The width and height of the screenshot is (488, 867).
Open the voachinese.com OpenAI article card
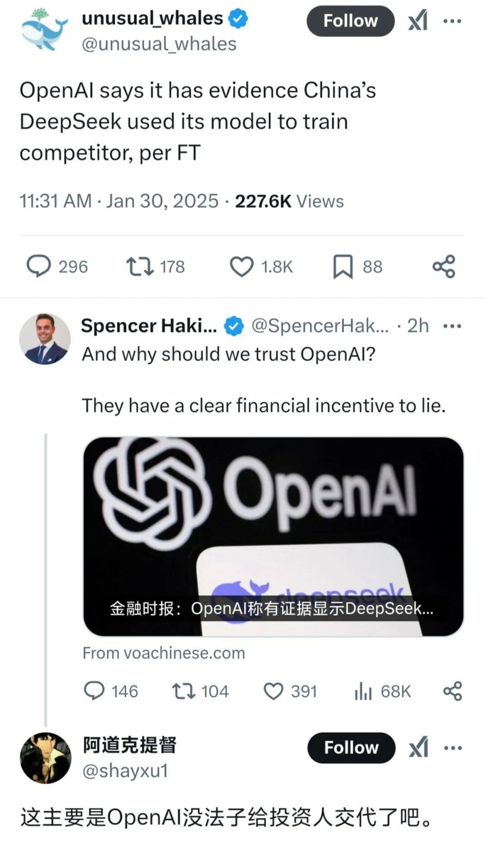tap(273, 536)
